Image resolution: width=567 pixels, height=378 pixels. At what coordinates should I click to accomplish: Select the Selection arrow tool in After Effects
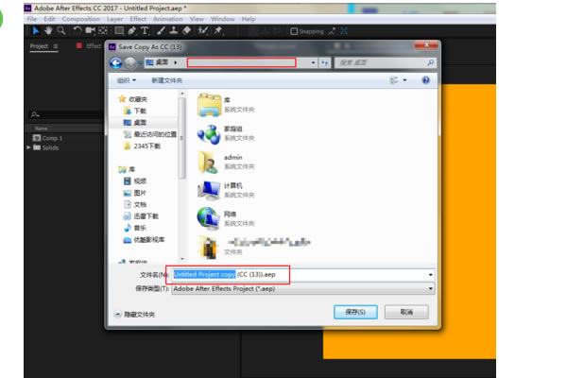click(x=36, y=31)
